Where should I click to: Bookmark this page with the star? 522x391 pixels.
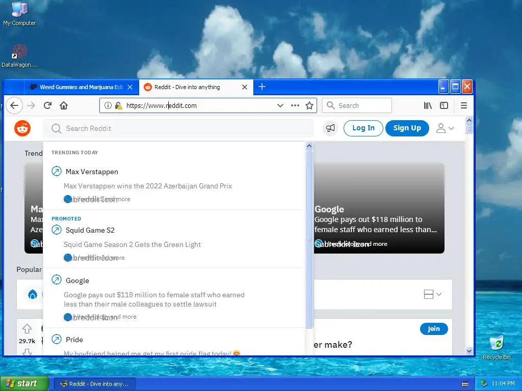(309, 105)
